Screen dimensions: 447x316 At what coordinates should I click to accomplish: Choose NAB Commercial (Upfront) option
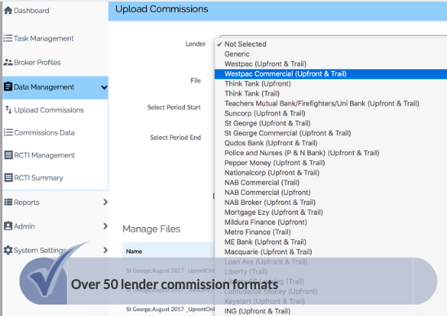pos(268,193)
